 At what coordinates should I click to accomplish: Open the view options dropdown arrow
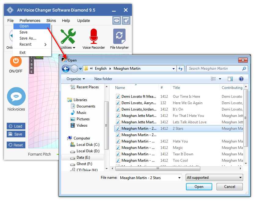coord(220,79)
